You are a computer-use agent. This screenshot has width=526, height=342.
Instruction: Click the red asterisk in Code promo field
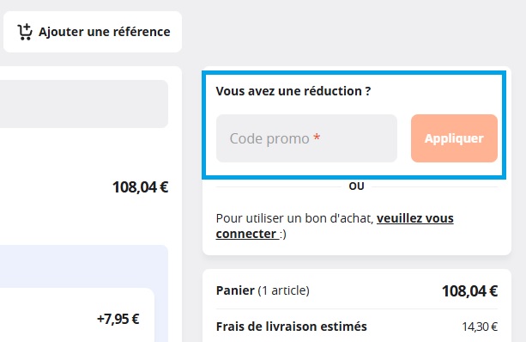click(317, 137)
